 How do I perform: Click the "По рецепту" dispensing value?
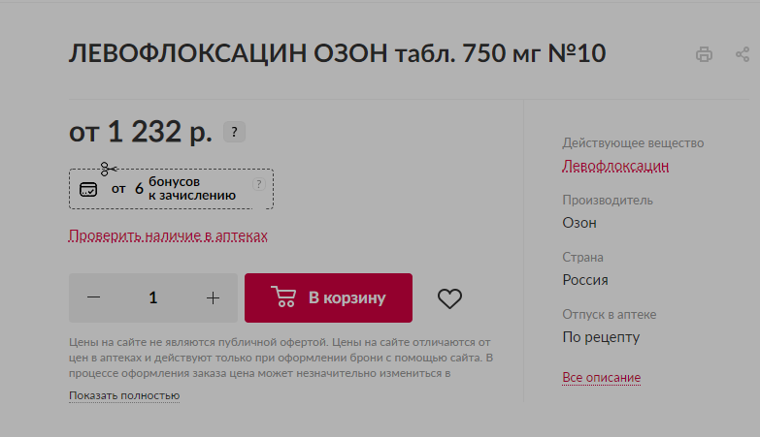tap(601, 337)
